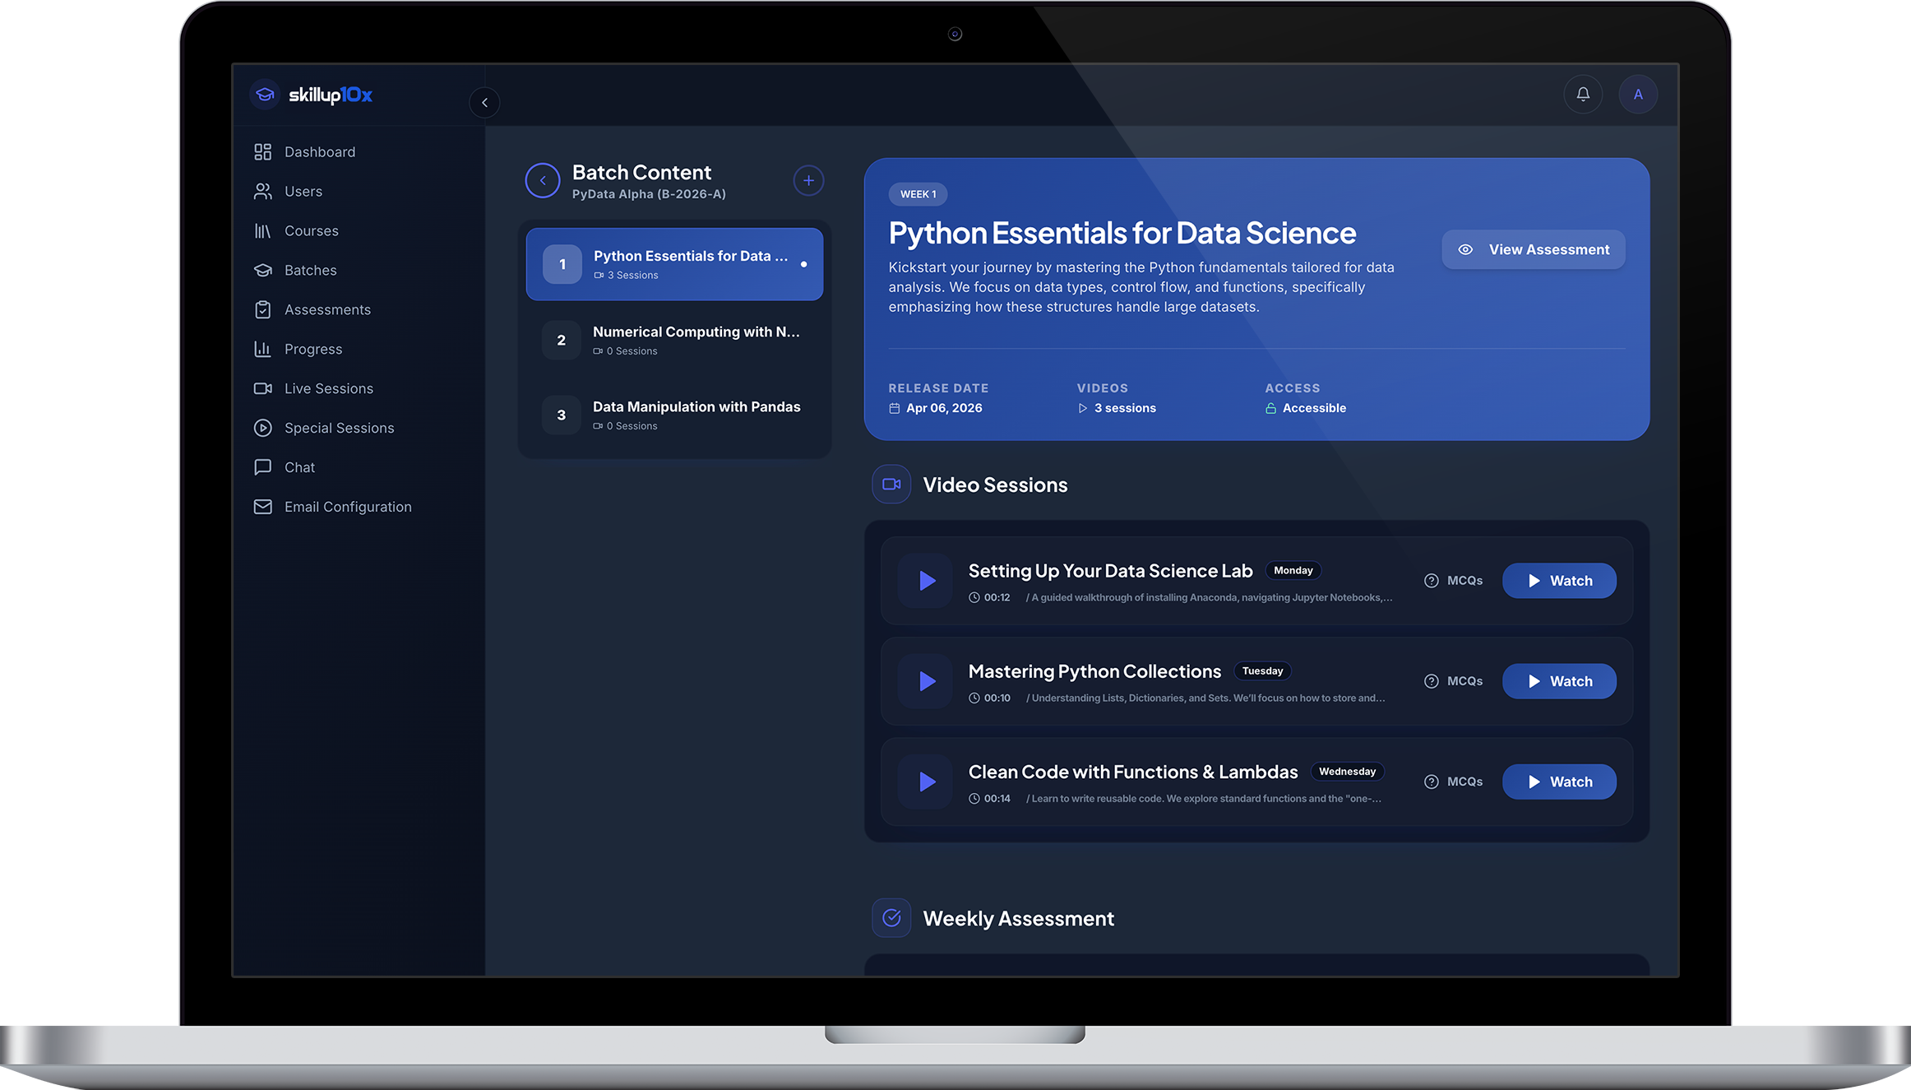Click the Setting Up Your Data Science Lab title
1911x1090 pixels.
(1110, 571)
